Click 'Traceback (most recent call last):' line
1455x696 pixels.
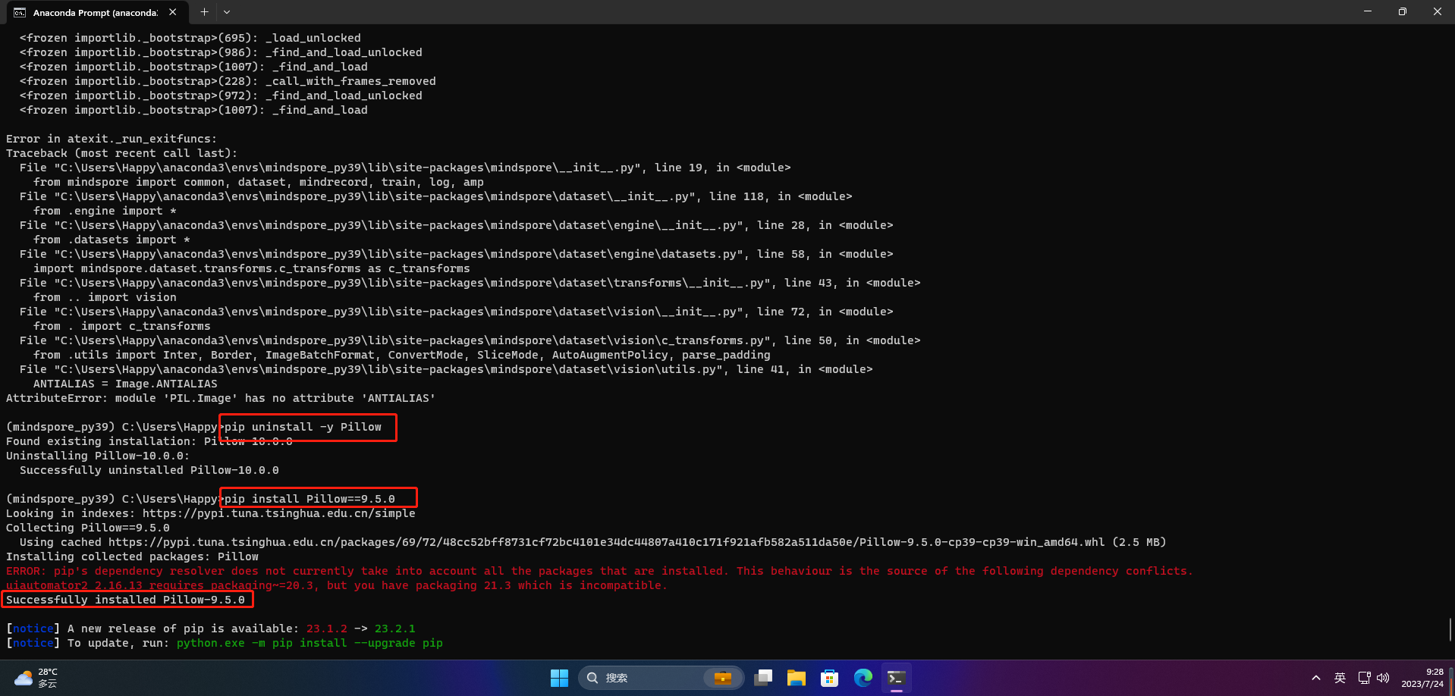[122, 153]
